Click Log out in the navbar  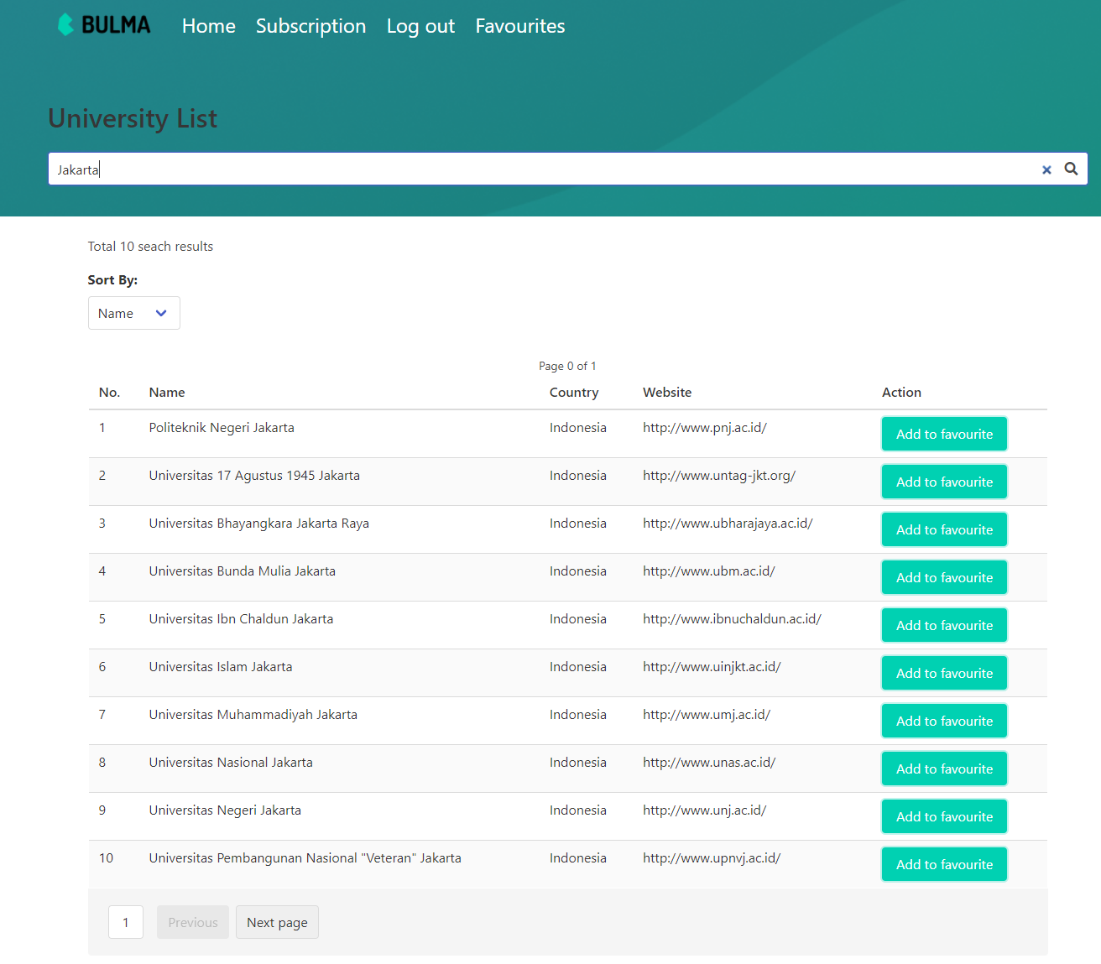[420, 26]
